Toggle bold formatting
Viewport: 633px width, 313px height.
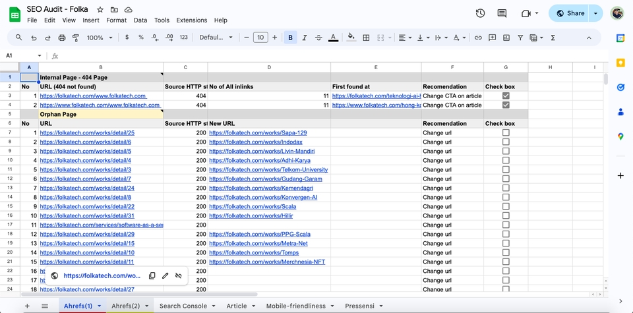point(290,38)
